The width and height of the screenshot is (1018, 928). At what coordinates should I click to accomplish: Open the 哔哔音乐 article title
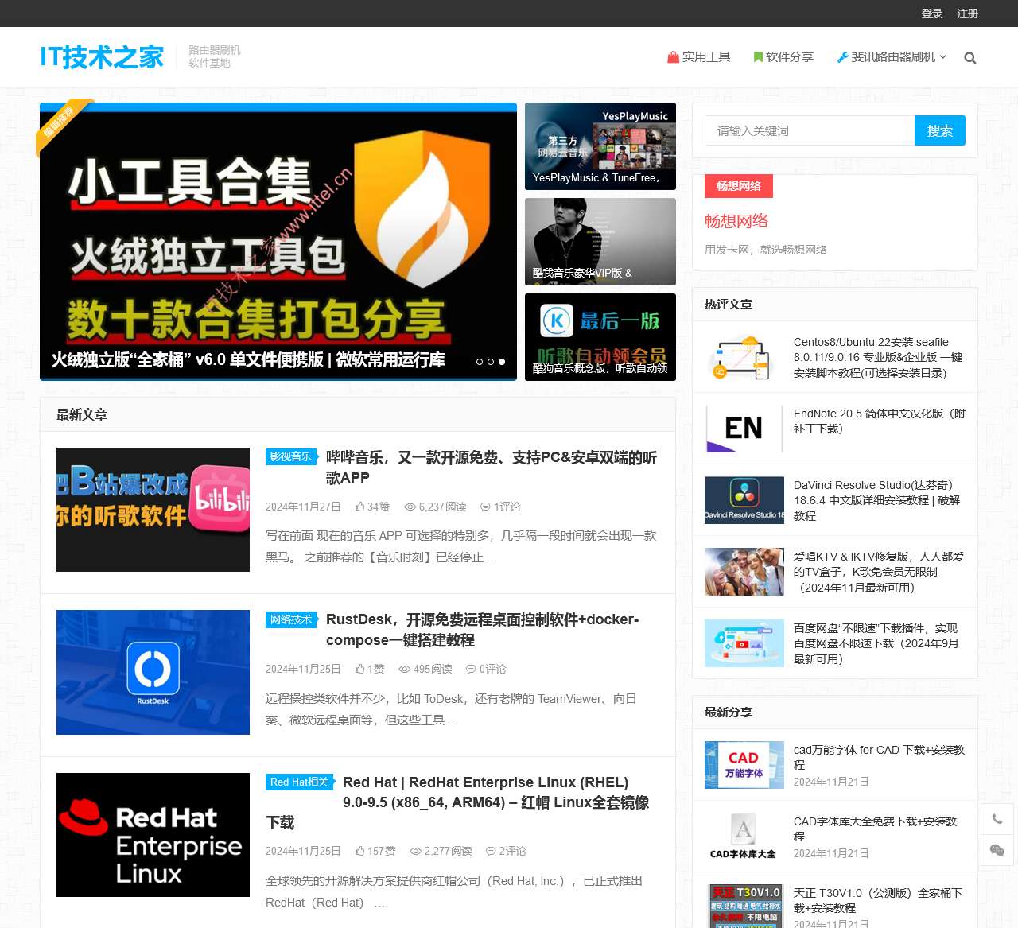coord(492,468)
